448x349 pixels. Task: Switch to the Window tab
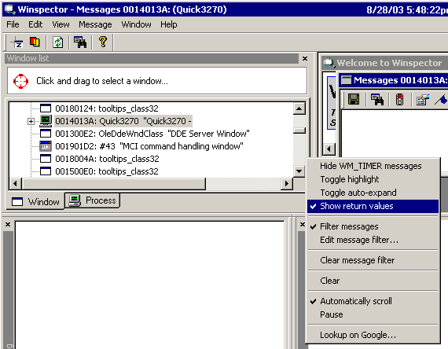pyautogui.click(x=35, y=202)
